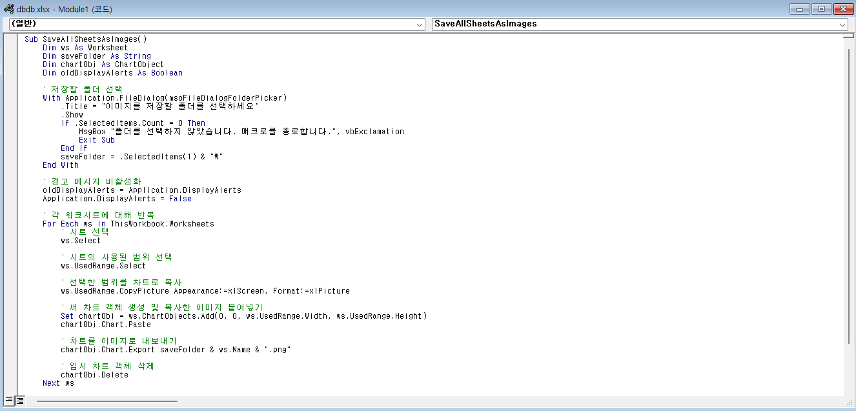This screenshot has height=411, width=856.
Task: Open the (일반) object dropdown
Action: click(217, 24)
